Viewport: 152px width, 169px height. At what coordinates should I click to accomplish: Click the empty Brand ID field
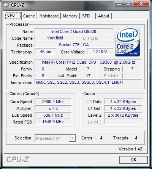pos(107,38)
